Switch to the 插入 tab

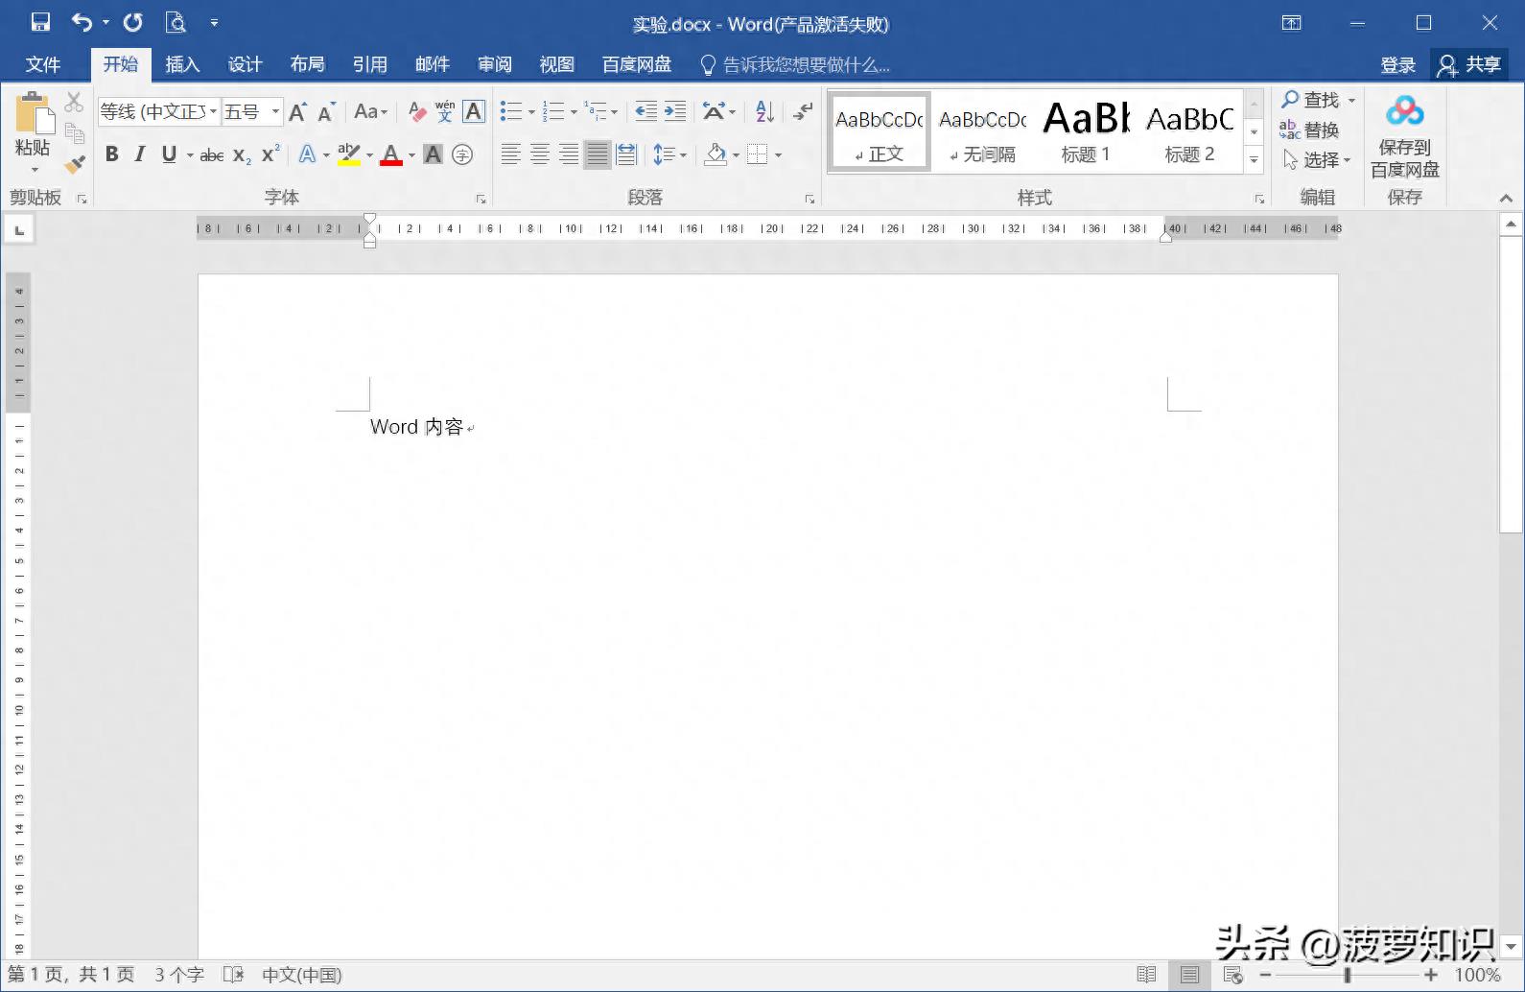coord(182,64)
